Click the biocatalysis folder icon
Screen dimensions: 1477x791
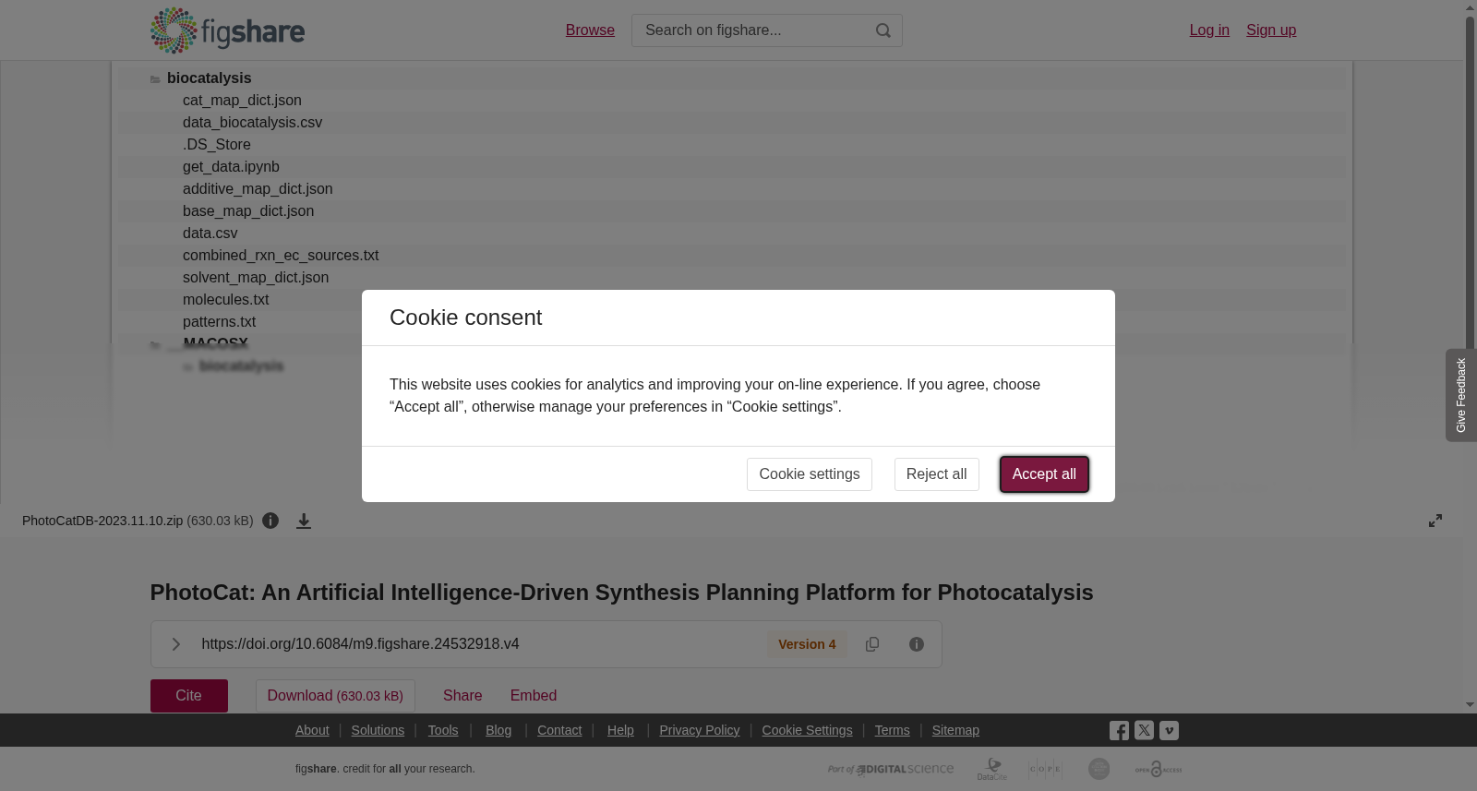(155, 79)
